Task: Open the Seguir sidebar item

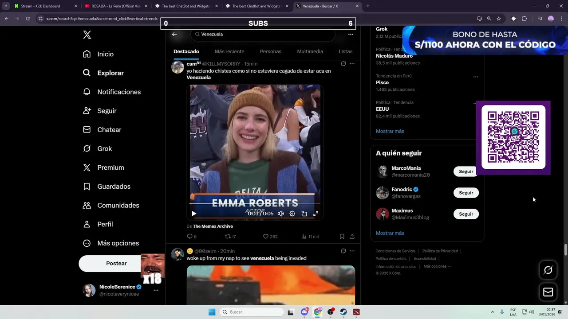Action: [100, 111]
